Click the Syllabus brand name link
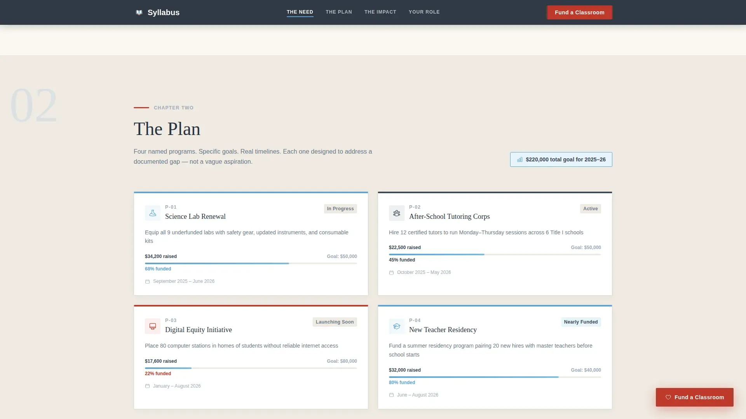The height and width of the screenshot is (419, 746). 164,12
